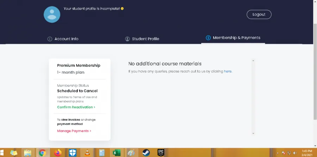The width and height of the screenshot is (317, 157).
Task: Click the Google Chrome taskbar icon
Action: tap(42, 153)
